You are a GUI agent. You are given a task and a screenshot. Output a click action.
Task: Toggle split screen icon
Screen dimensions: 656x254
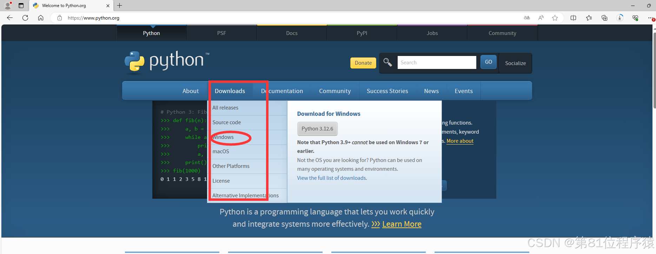click(574, 18)
